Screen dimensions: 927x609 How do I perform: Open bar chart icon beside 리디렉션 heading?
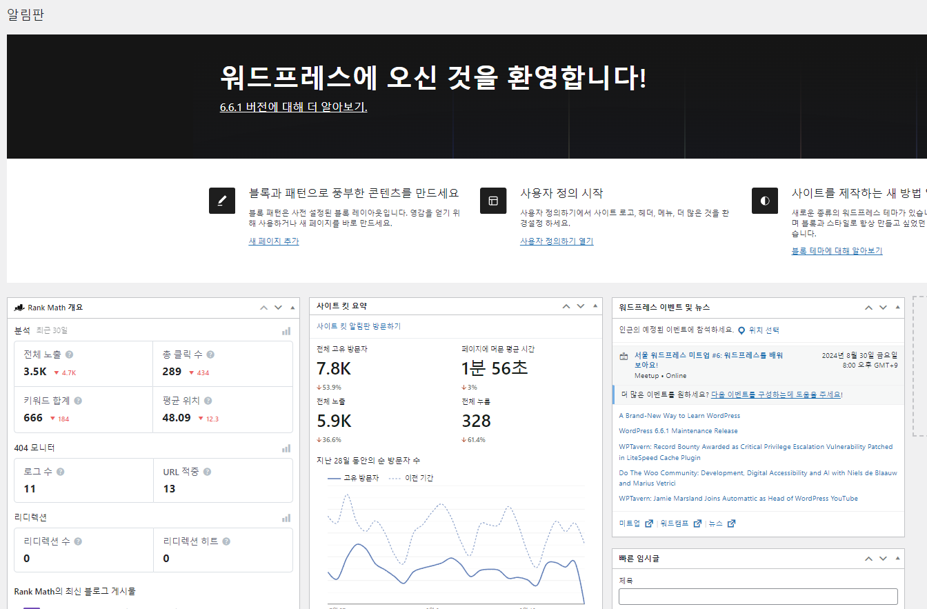[x=286, y=518]
